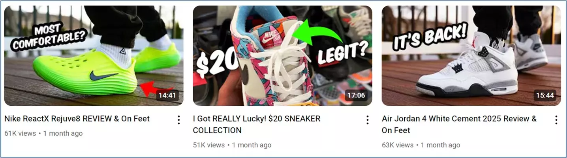
Task: Click '51K views • 1 month ago' text
Action: [x=232, y=145]
